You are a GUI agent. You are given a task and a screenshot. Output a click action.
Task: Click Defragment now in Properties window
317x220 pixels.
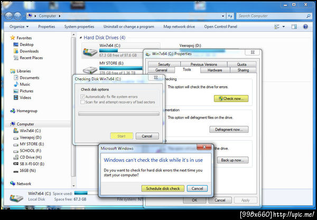click(229, 130)
